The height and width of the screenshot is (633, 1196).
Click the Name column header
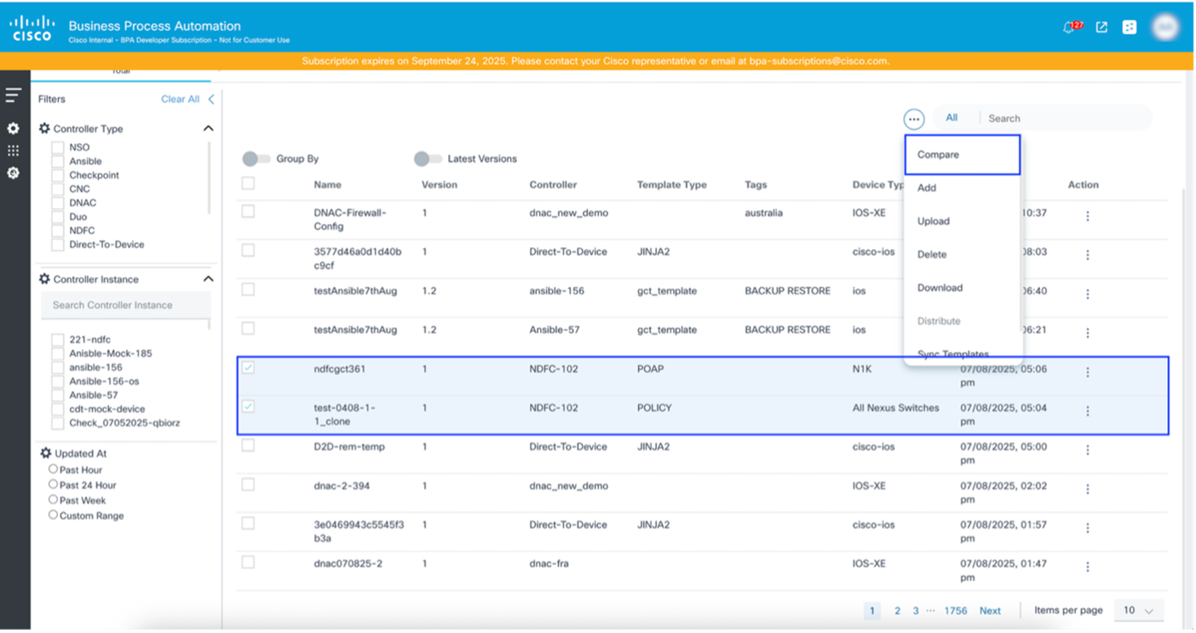327,185
